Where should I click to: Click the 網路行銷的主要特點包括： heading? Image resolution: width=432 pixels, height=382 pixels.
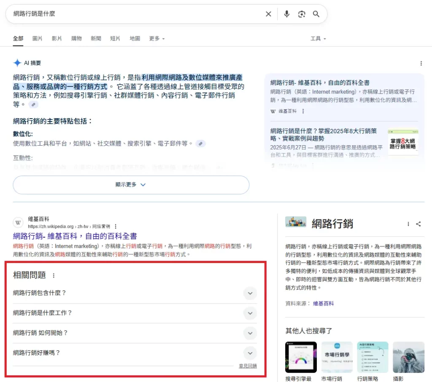click(52, 121)
